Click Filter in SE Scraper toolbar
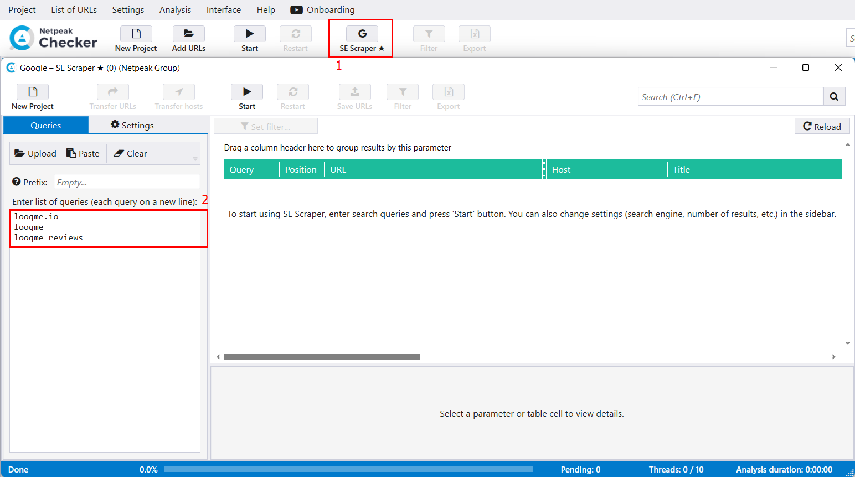This screenshot has height=477, width=855. [x=403, y=97]
